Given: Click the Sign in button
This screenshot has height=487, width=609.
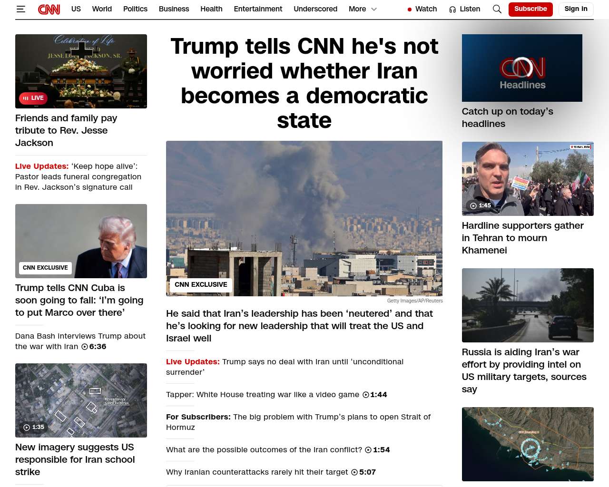Looking at the screenshot, I should (576, 9).
